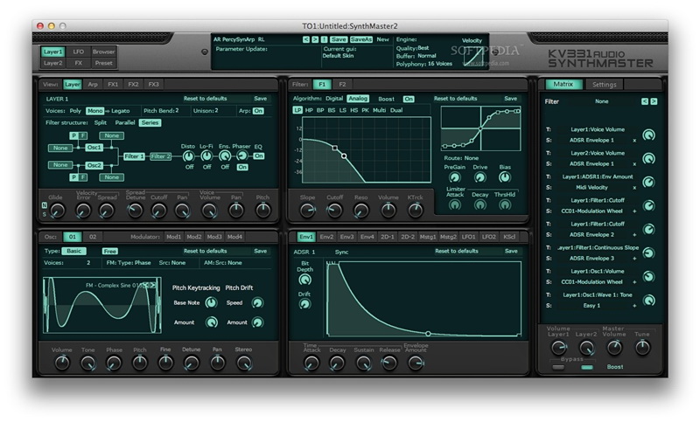Click the F button above Osc1
The image size is (700, 422).
(82, 135)
